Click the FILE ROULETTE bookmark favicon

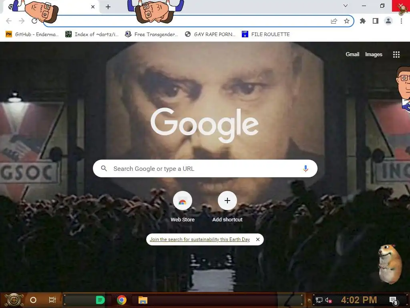245,34
